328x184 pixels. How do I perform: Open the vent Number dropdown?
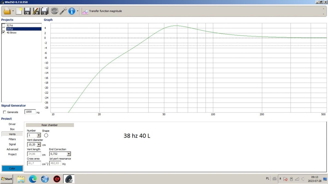tap(39, 135)
